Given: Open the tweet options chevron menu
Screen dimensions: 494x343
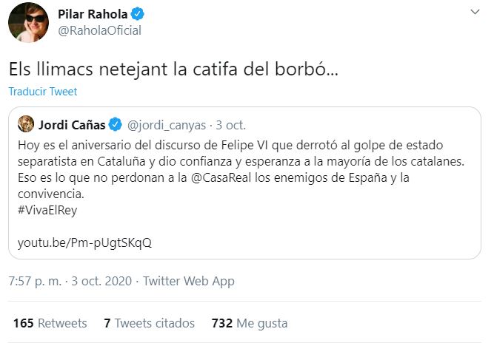Looking at the screenshot, I should 474,13.
